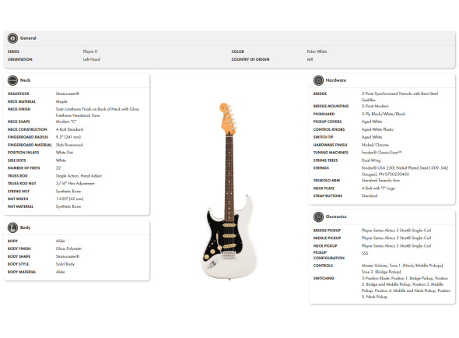This screenshot has width=459, height=338.
Task: Click the 4-Bolt Standard value
Action: pyautogui.click(x=69, y=129)
